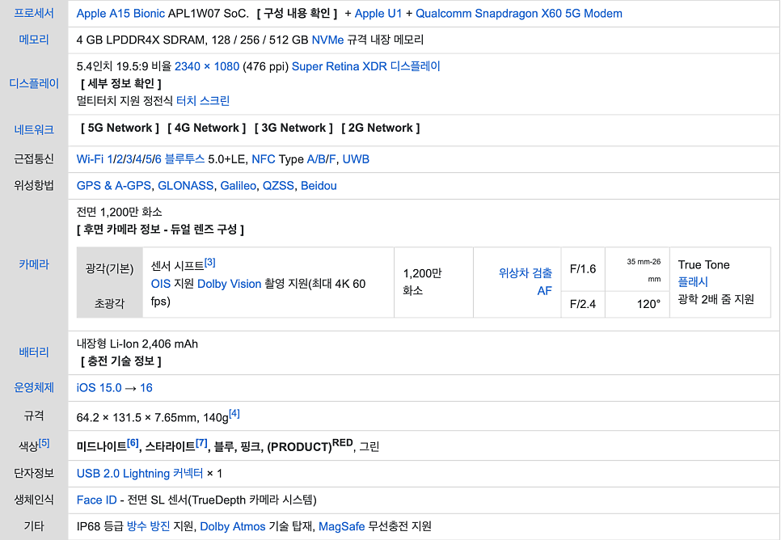Open the OIS link

tap(161, 284)
